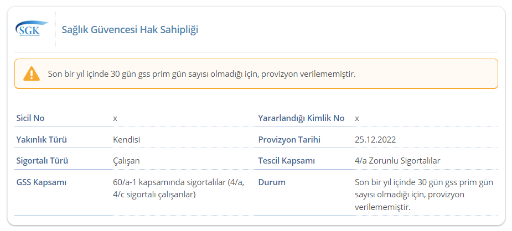Select the provizyon verilememiştir warning message
The image size is (512, 231).
click(x=202, y=74)
